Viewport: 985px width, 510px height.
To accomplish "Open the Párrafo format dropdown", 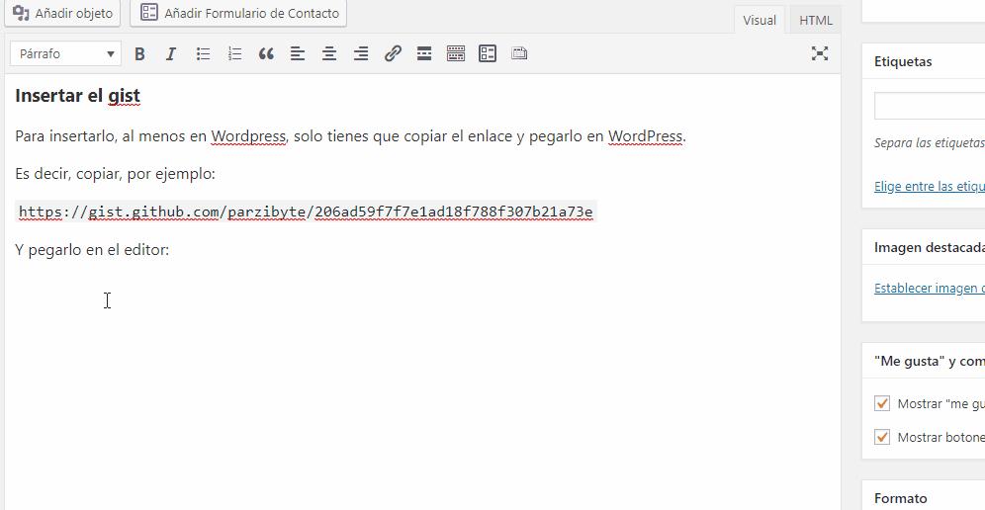I will tap(65, 54).
